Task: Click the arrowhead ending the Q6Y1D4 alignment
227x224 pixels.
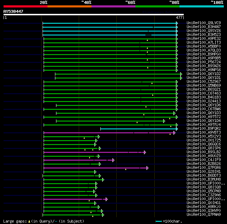Action: click(x=164, y=121)
